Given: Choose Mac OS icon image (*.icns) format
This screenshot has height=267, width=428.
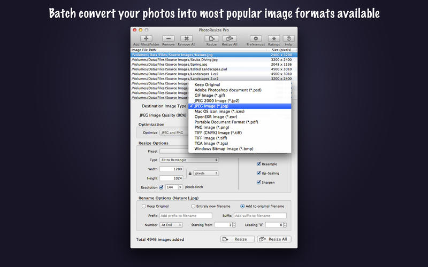Looking at the screenshot, I should coord(240,112).
